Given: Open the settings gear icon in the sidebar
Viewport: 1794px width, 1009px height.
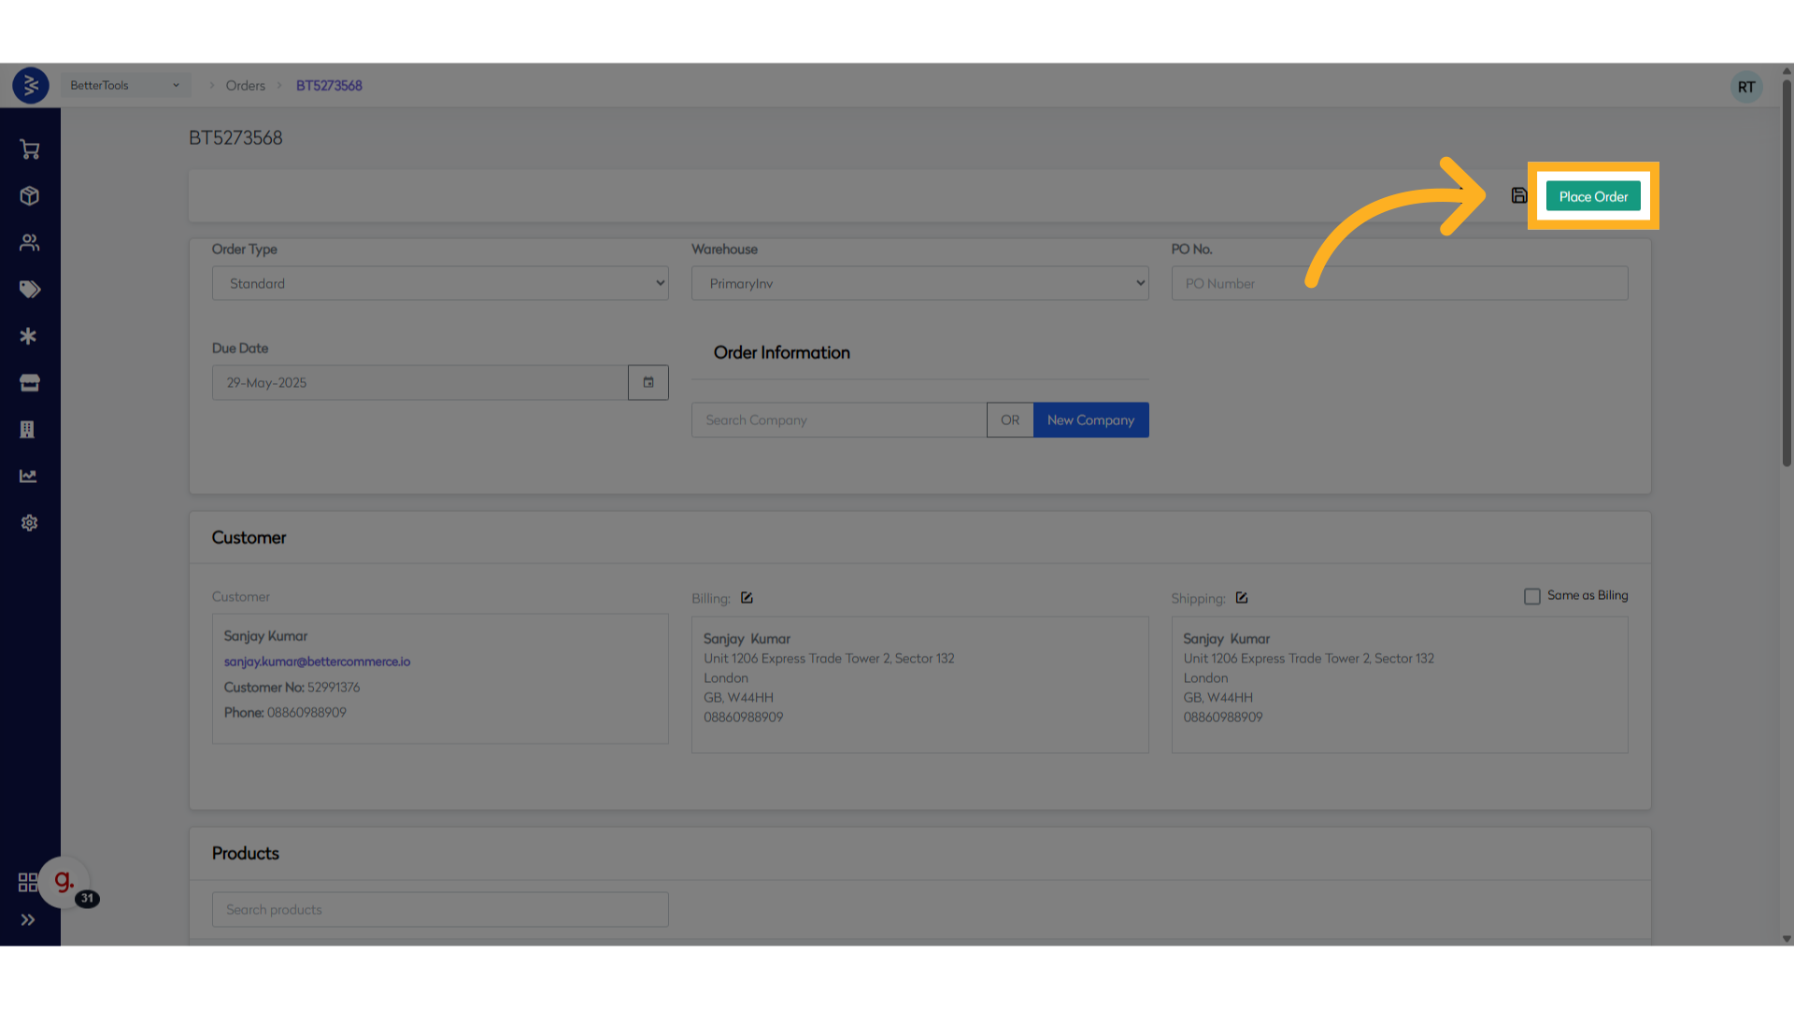Looking at the screenshot, I should 29,523.
